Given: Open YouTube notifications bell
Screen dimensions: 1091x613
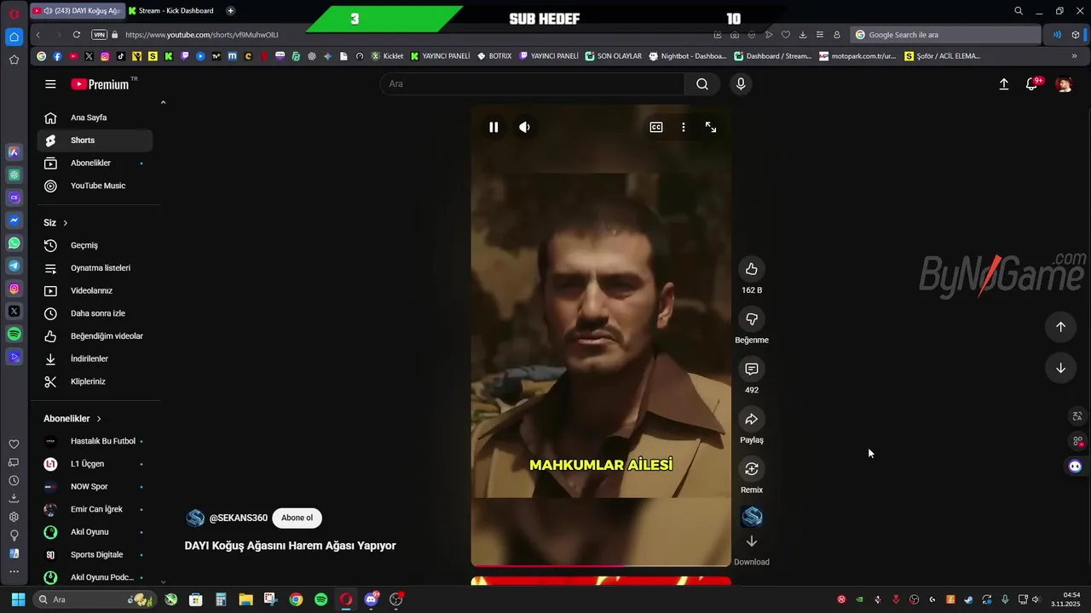Looking at the screenshot, I should [1032, 84].
